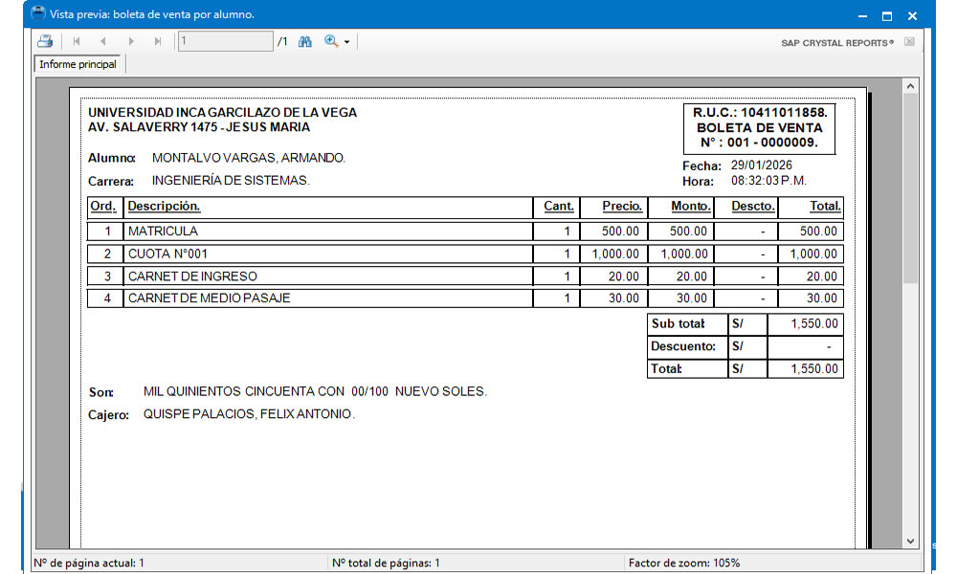Image resolution: width=957 pixels, height=574 pixels.
Task: Click the time 08:32:03 P.M.
Action: (769, 181)
